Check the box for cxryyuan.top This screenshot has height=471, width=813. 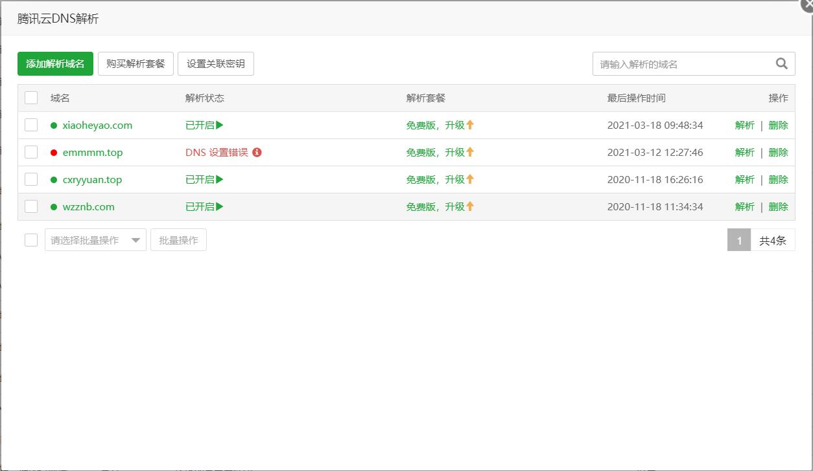[31, 179]
